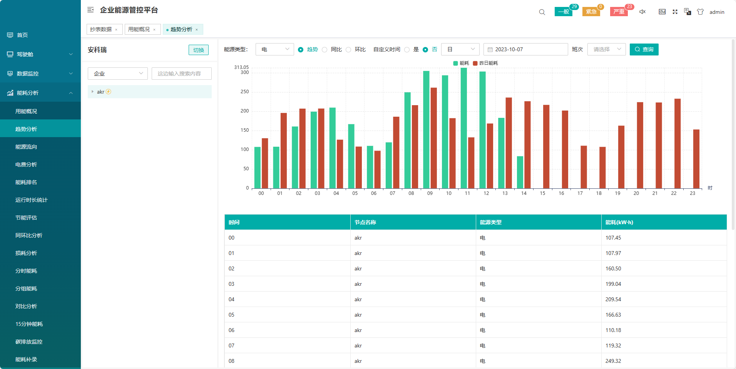Open the 一般 alarm badge

(563, 12)
